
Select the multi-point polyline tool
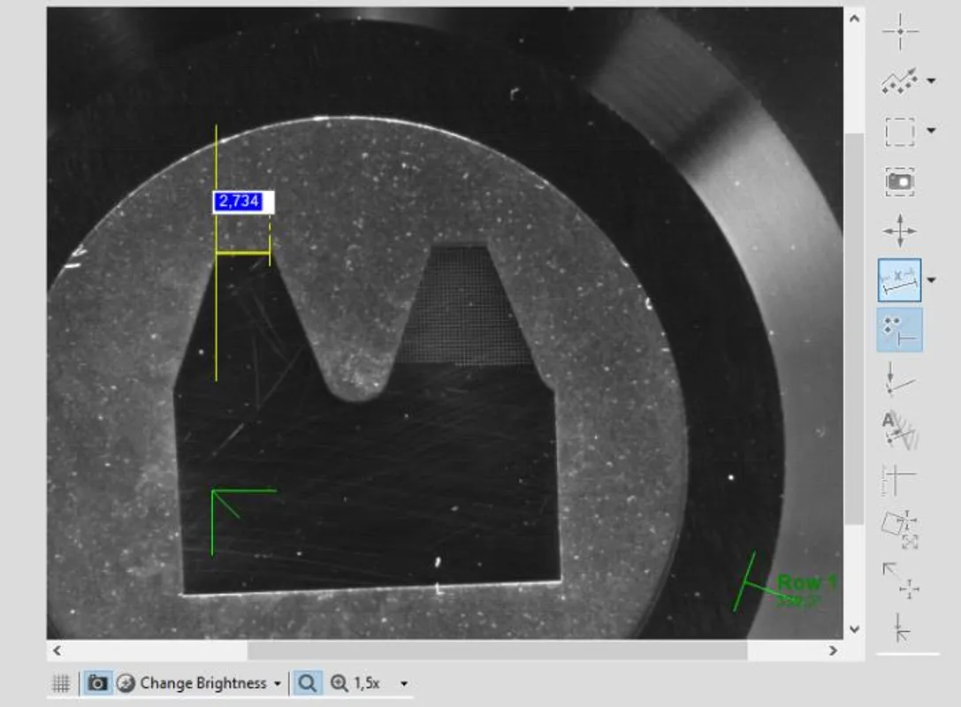click(898, 81)
